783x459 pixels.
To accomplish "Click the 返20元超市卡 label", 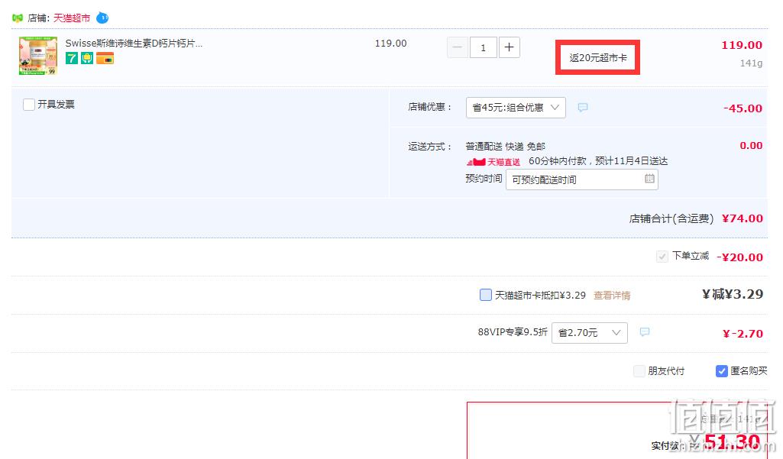I will [x=597, y=58].
